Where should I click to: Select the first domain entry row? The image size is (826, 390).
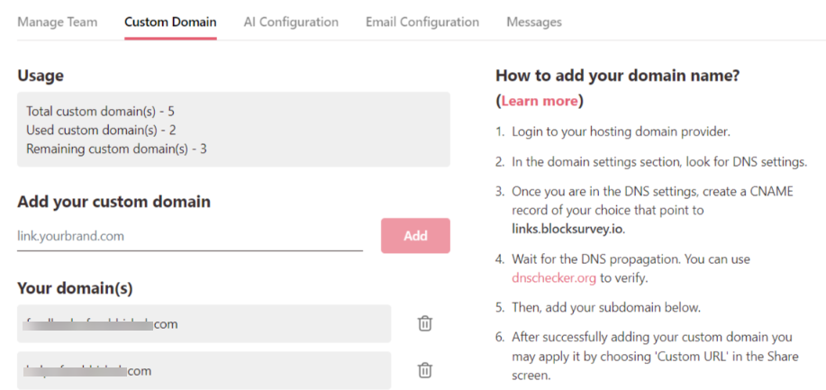(x=204, y=323)
